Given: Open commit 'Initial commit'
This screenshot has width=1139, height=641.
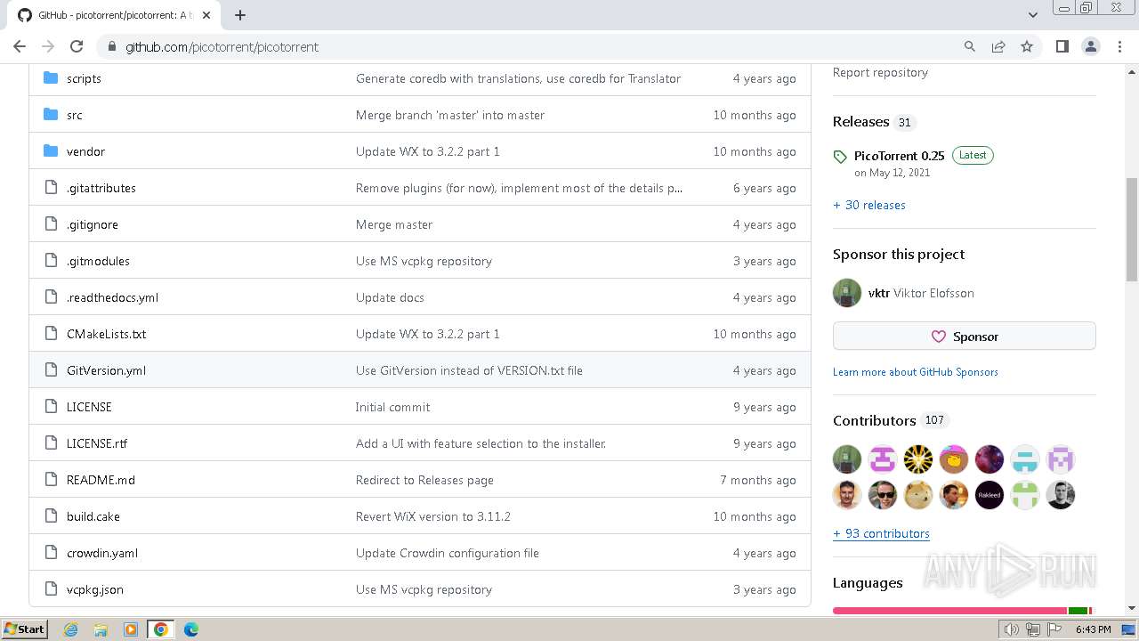Looking at the screenshot, I should (392, 407).
